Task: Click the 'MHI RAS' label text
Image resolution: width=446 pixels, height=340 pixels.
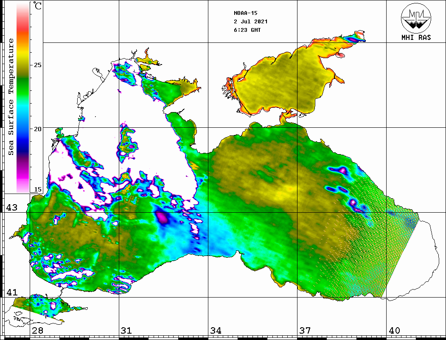Action: [416, 37]
